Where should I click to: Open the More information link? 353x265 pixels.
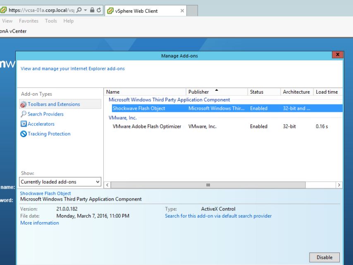coord(39,223)
